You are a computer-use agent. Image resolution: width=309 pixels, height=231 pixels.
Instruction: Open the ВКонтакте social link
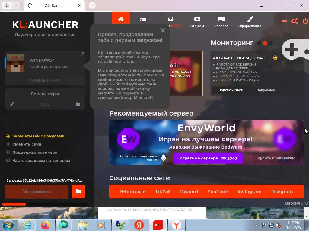click(x=133, y=192)
